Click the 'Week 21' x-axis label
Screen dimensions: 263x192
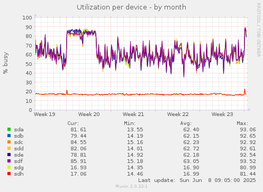[x=133, y=114]
